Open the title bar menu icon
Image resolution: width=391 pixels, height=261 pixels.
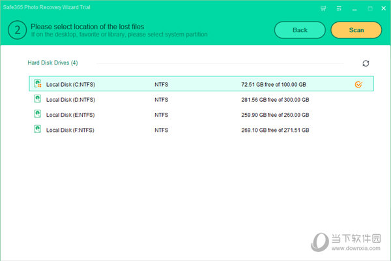(339, 8)
